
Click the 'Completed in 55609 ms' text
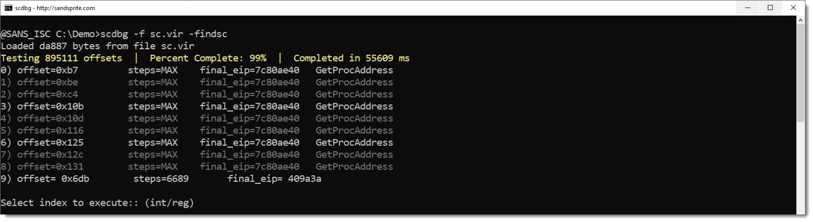[x=351, y=58]
